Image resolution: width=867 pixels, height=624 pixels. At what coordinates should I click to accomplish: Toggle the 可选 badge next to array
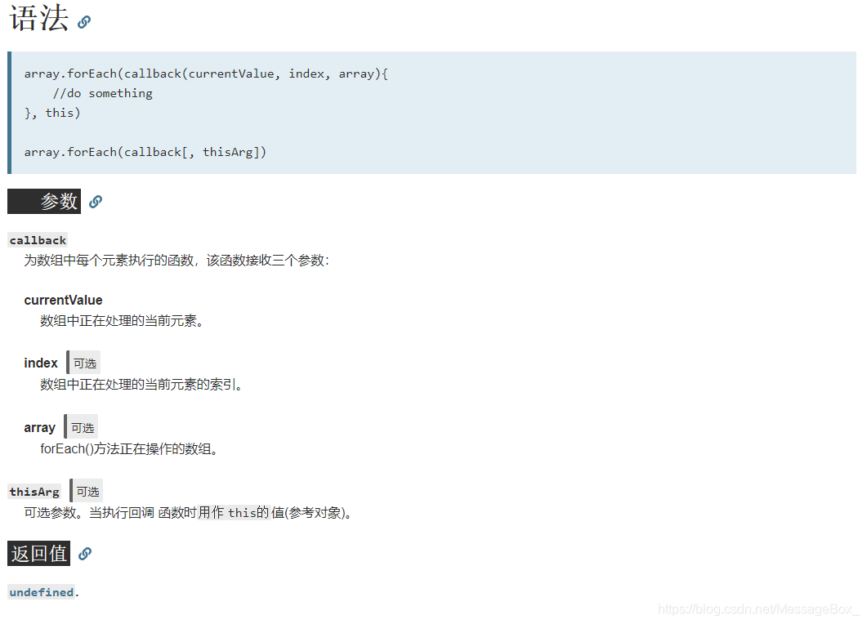tap(82, 426)
